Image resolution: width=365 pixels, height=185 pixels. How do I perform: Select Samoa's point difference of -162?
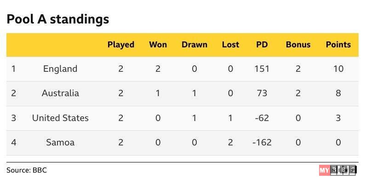tap(262, 143)
